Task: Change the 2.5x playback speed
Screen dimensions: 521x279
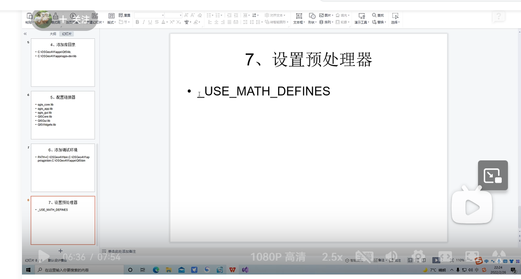Action: (332, 257)
